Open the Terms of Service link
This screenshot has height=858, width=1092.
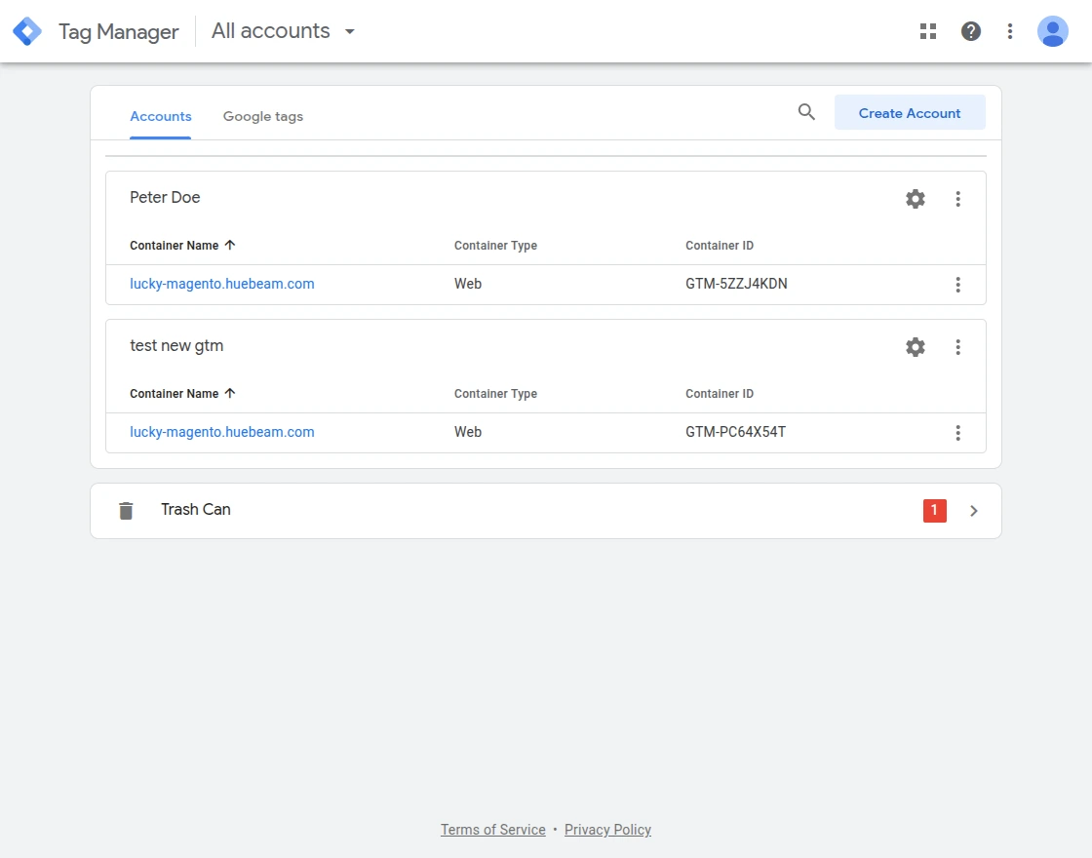tap(492, 830)
